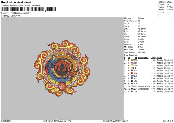Select thread code 1330
The width and height of the screenshot is (174, 123).
[x=153, y=76]
